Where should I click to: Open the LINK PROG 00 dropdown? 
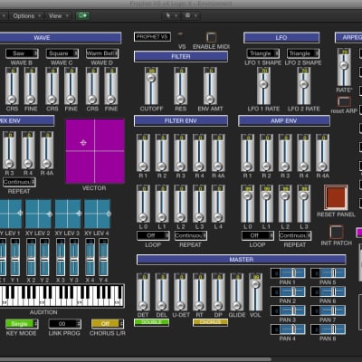point(65,324)
